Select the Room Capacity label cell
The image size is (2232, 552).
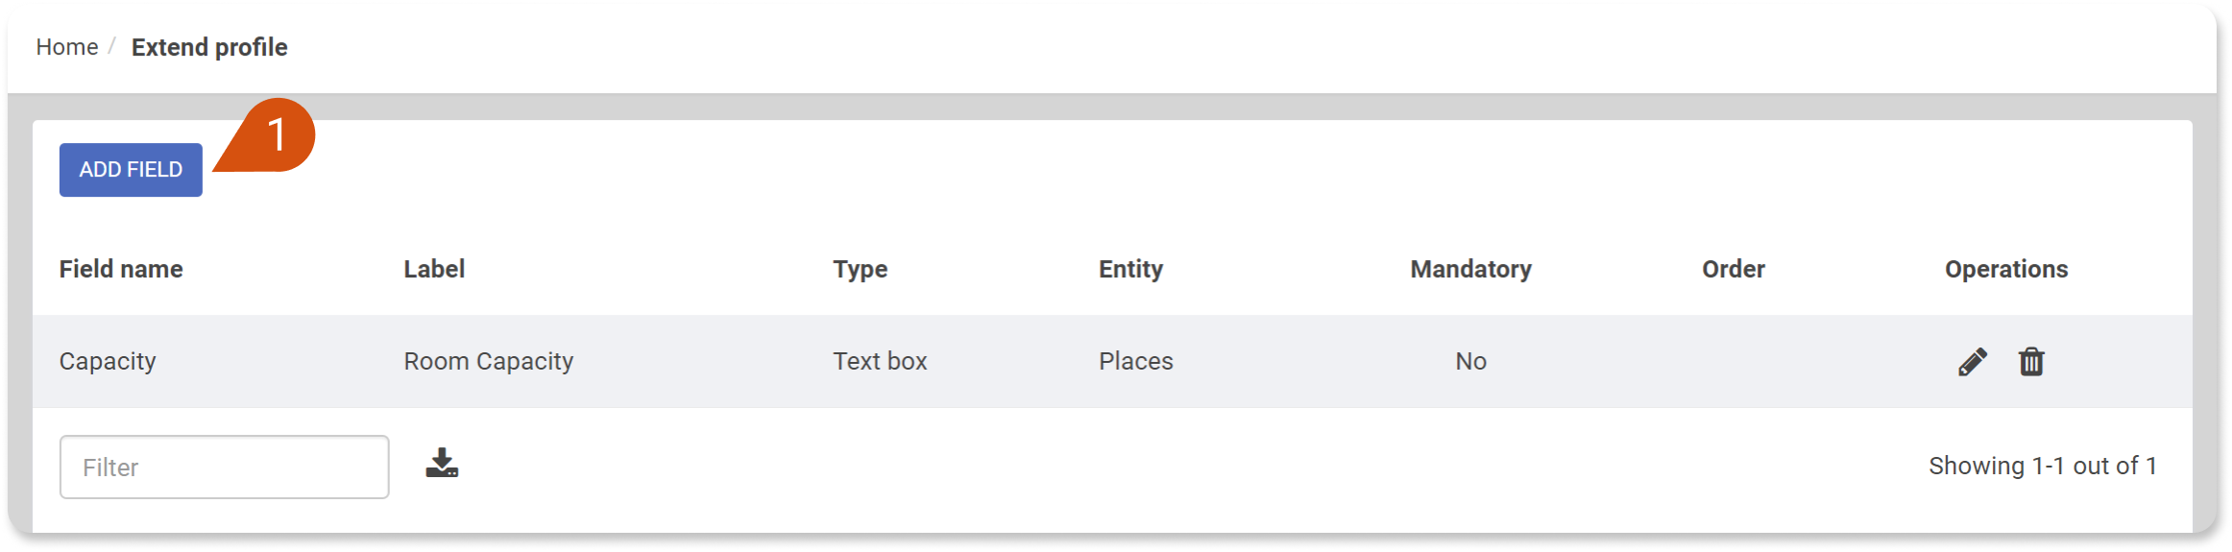pos(489,362)
